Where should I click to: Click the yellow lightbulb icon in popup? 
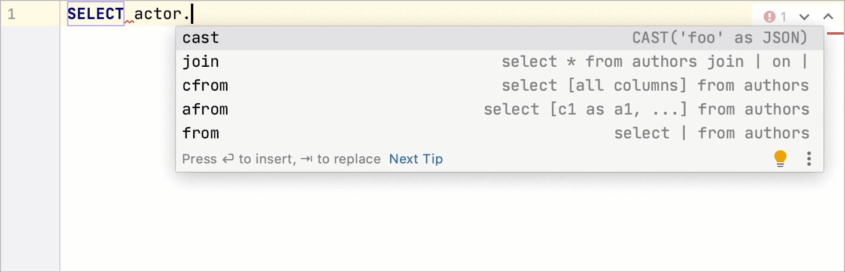780,158
